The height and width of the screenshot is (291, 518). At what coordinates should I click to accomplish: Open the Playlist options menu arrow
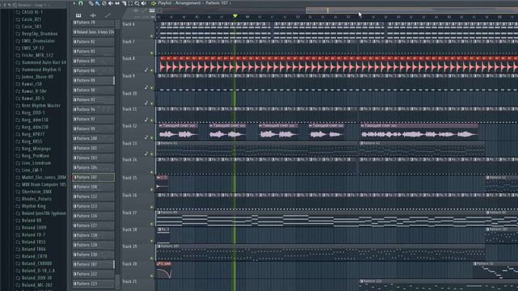point(74,3)
